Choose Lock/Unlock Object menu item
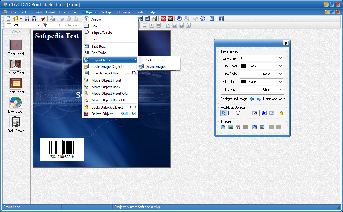 tap(110, 107)
